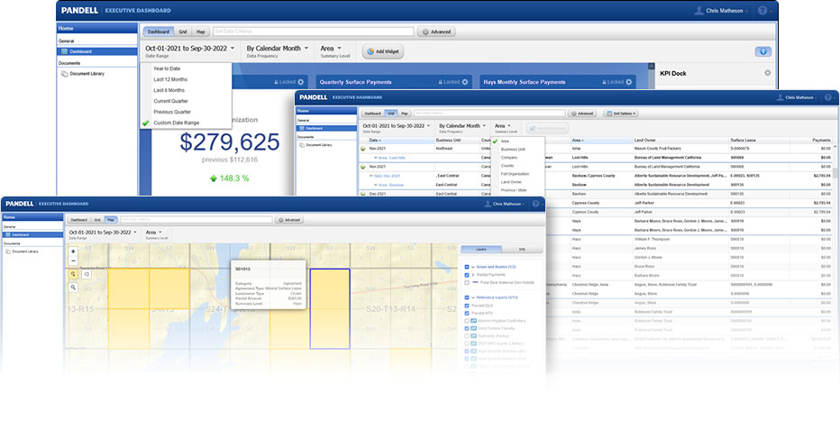Switch to the Dashboard tab in the top window
Screen dimensions: 840x439
[158, 32]
